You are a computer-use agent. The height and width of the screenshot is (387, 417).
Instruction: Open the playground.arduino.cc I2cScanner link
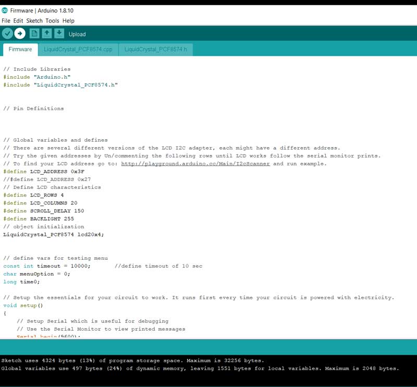(195, 164)
